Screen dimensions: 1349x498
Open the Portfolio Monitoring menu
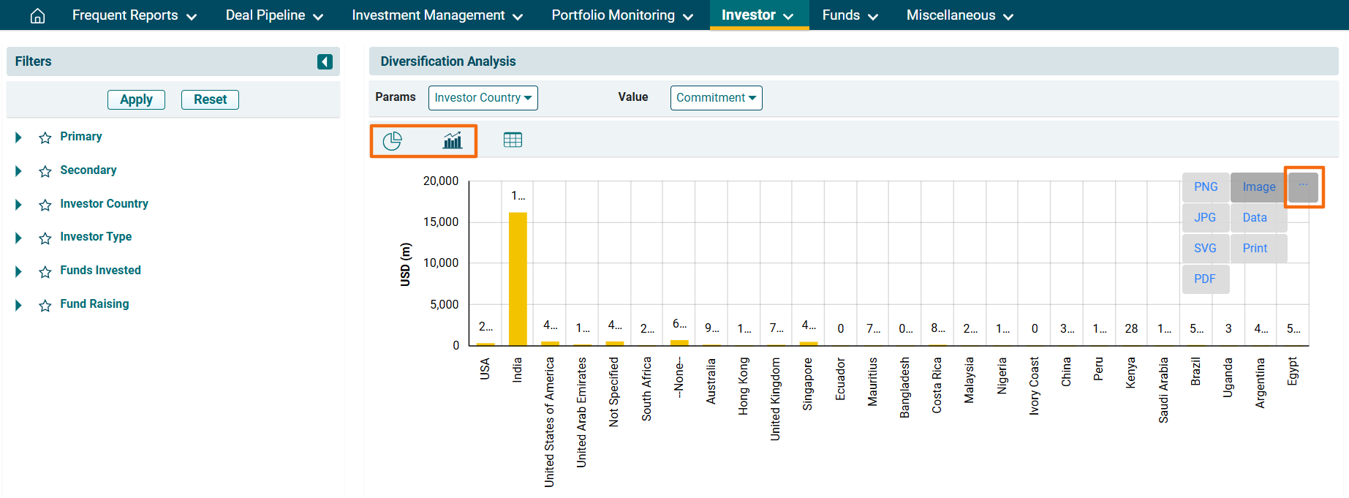[621, 15]
